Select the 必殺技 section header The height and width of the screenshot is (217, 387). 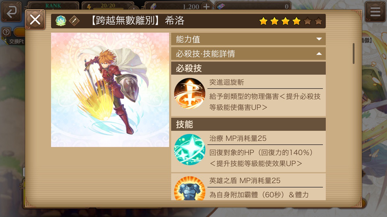click(248, 68)
